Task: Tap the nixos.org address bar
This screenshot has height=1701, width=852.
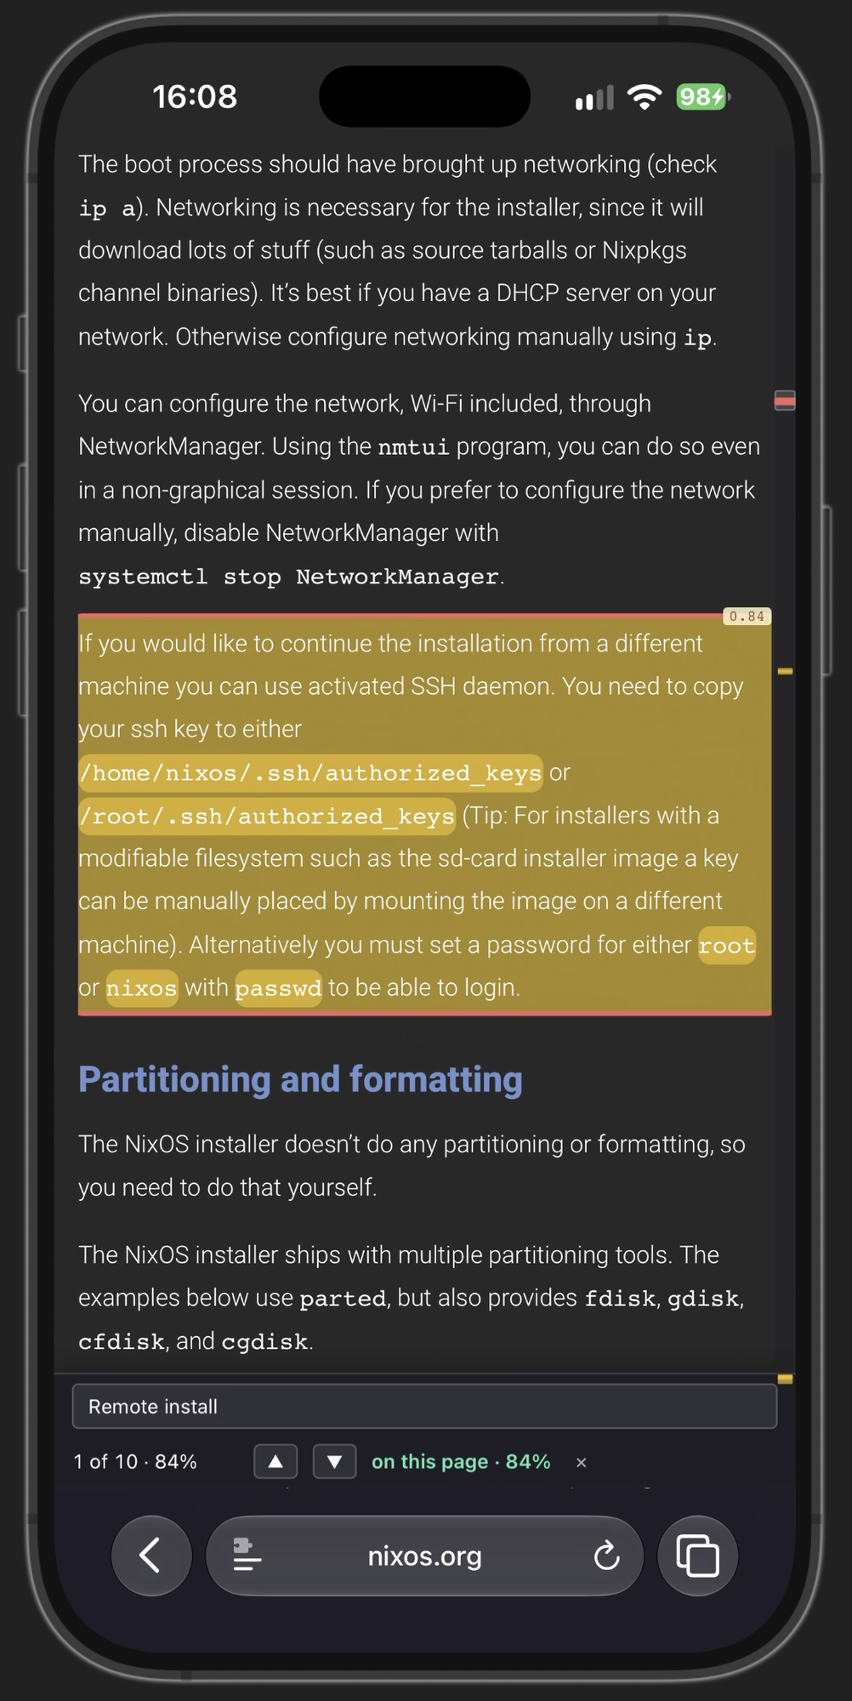Action: 424,1556
